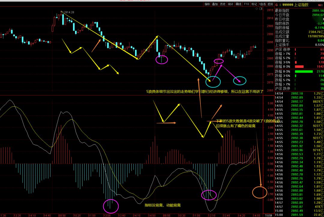Click the 09:50 time axis label

pyautogui.click(x=62, y=215)
